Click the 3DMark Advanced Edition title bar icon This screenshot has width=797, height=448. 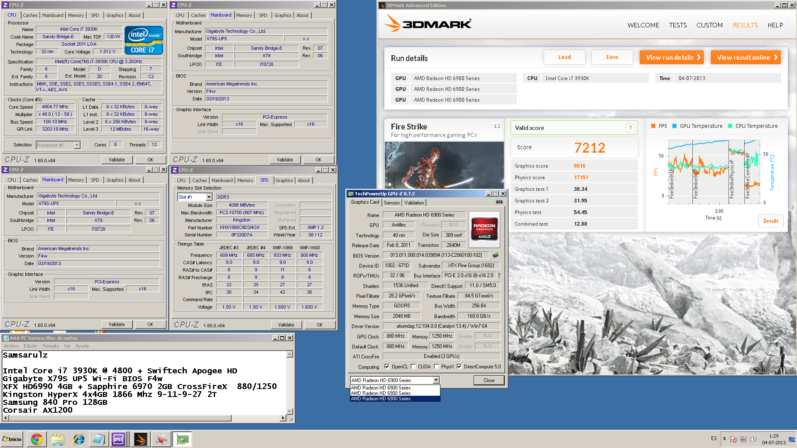(381, 5)
